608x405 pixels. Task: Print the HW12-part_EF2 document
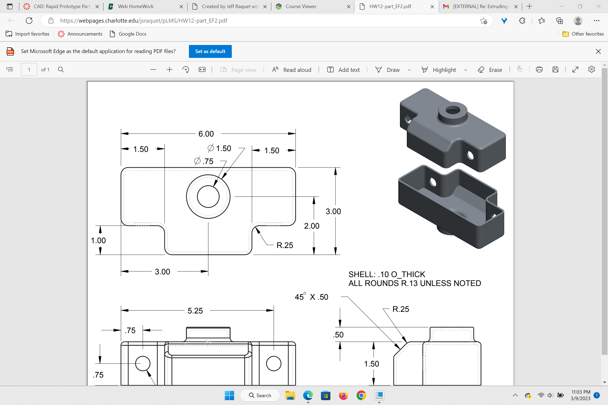[x=539, y=69]
